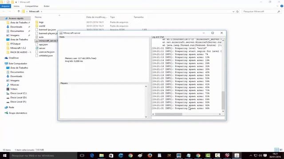The height and width of the screenshot is (159, 284).
Task: Click Players list scroll down arrow
Action: pos(146,117)
